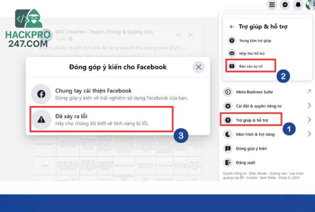Click the logout icon for Đăng xuất
This screenshot has width=315, height=212.
(x=228, y=162)
